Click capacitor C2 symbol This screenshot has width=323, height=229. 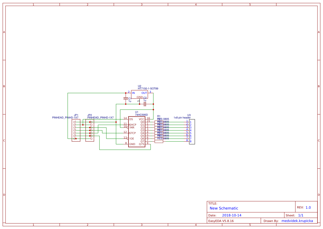(x=145, y=104)
